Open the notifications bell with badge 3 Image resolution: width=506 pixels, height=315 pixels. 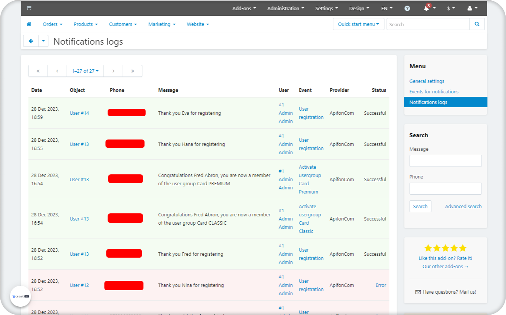click(430, 8)
